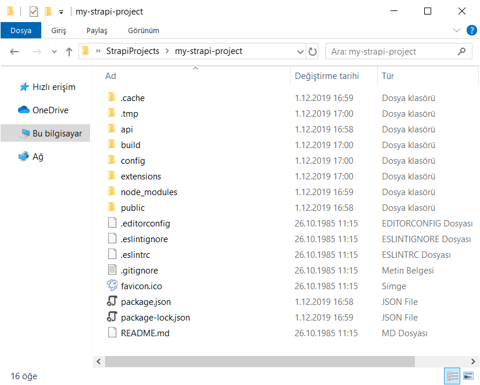Click the horizontal scrollbar thumb

pyautogui.click(x=260, y=361)
